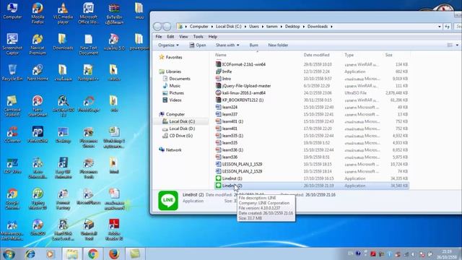Open the Help menu

212,37
